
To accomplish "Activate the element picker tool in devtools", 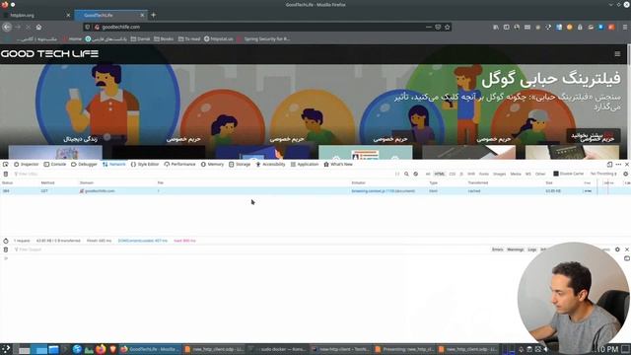I will (6, 165).
